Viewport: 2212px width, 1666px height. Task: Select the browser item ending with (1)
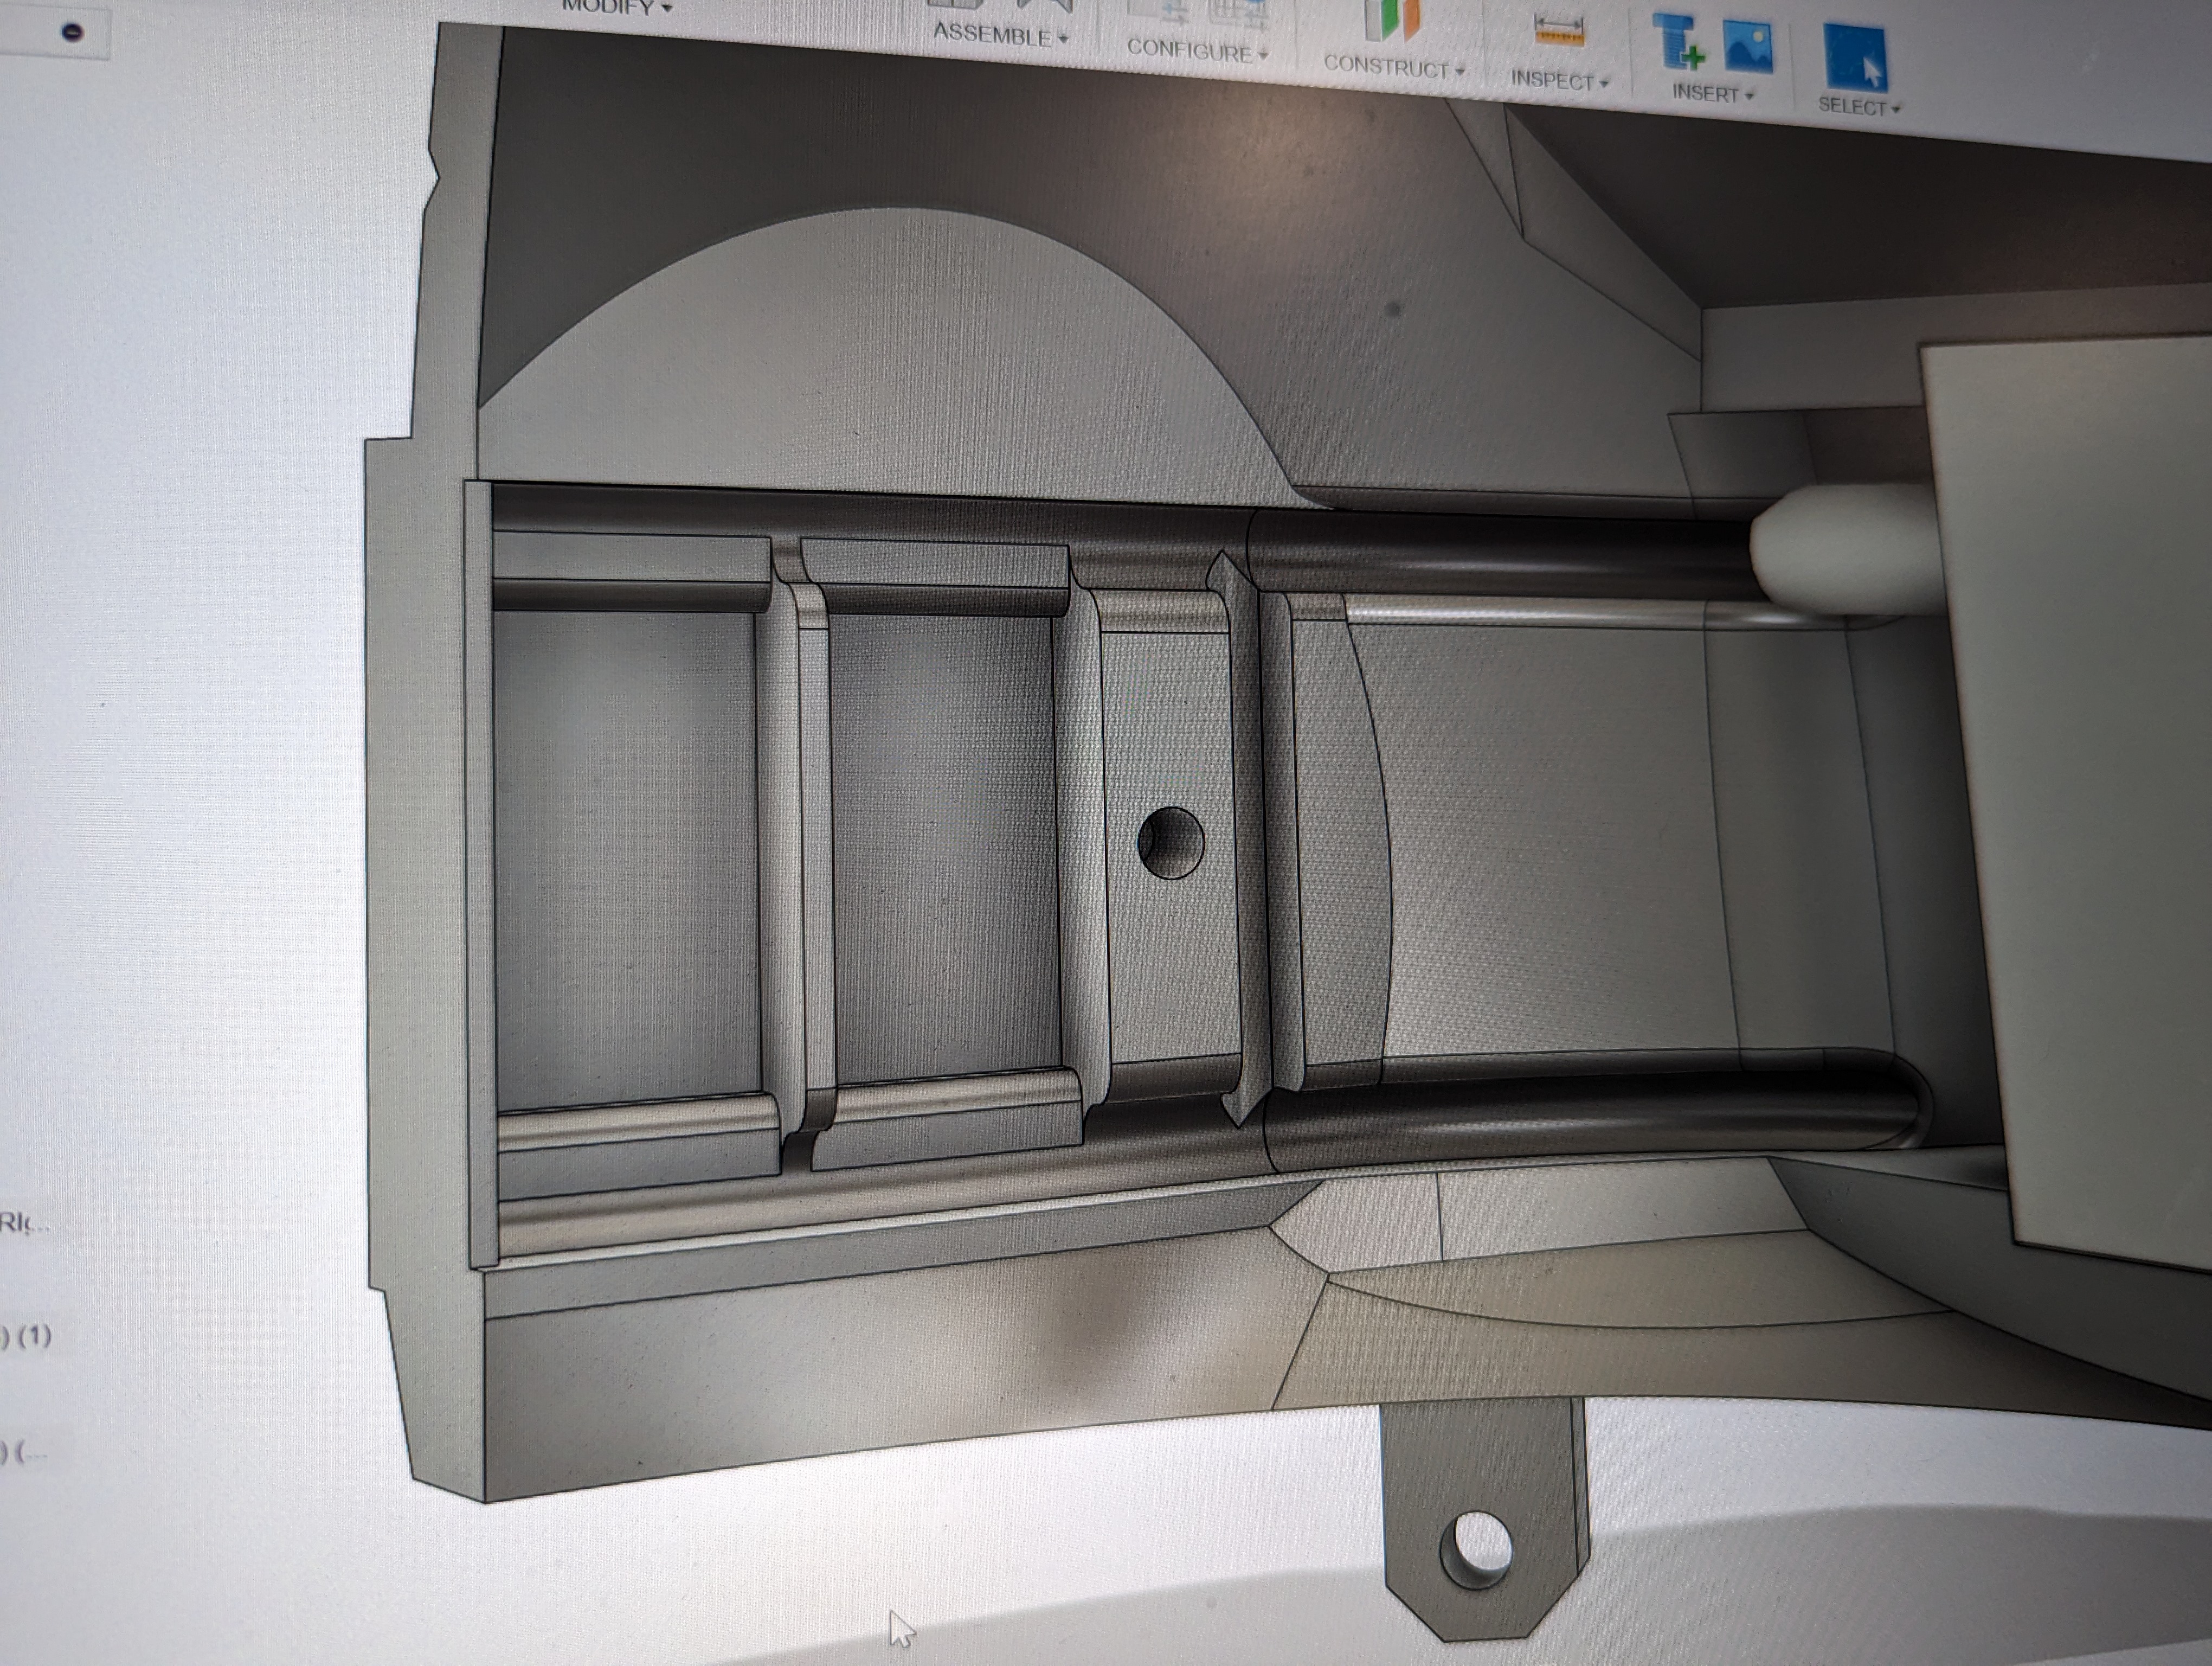coord(26,1335)
